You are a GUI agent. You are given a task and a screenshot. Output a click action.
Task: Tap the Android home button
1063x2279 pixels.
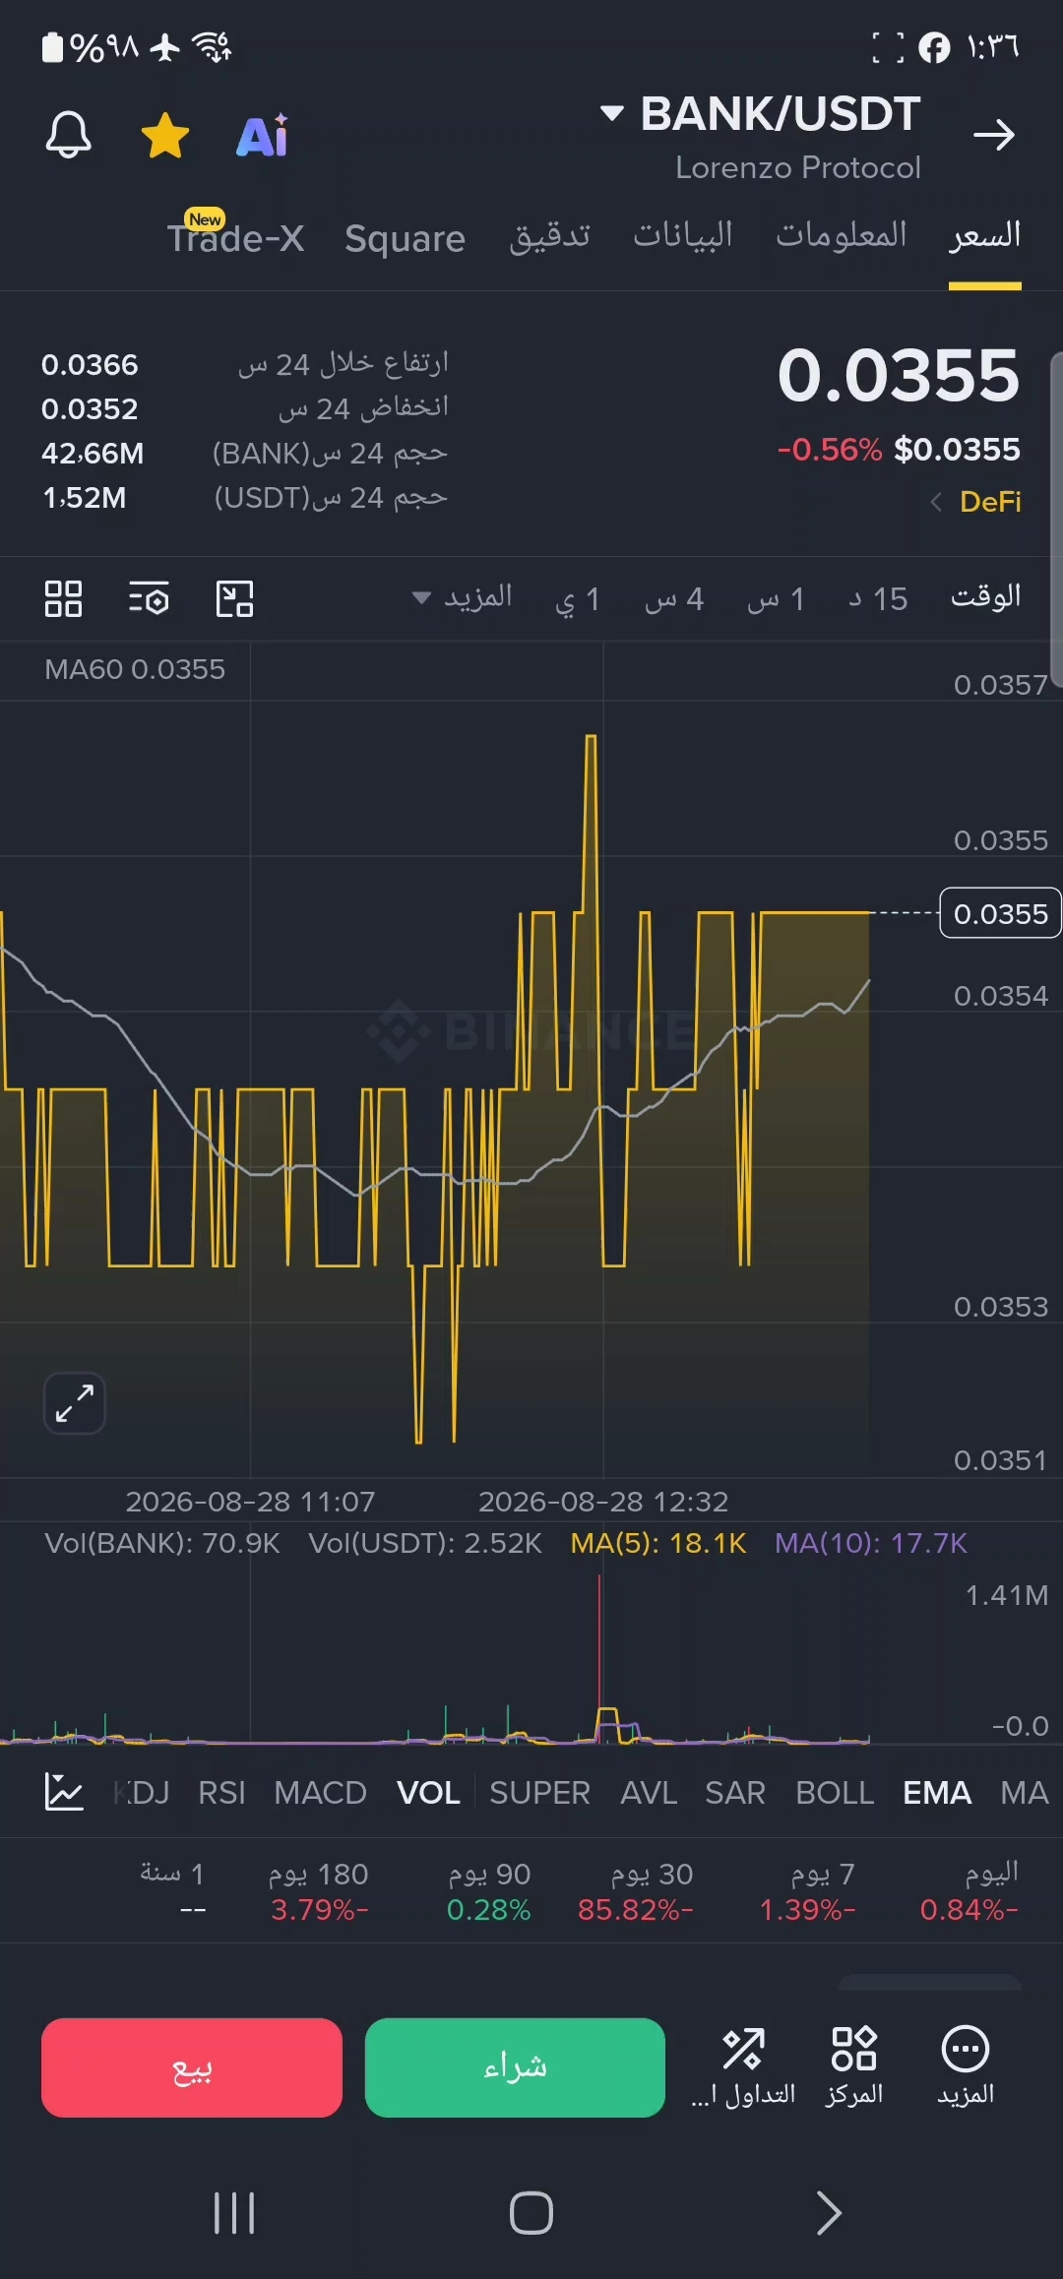531,2213
